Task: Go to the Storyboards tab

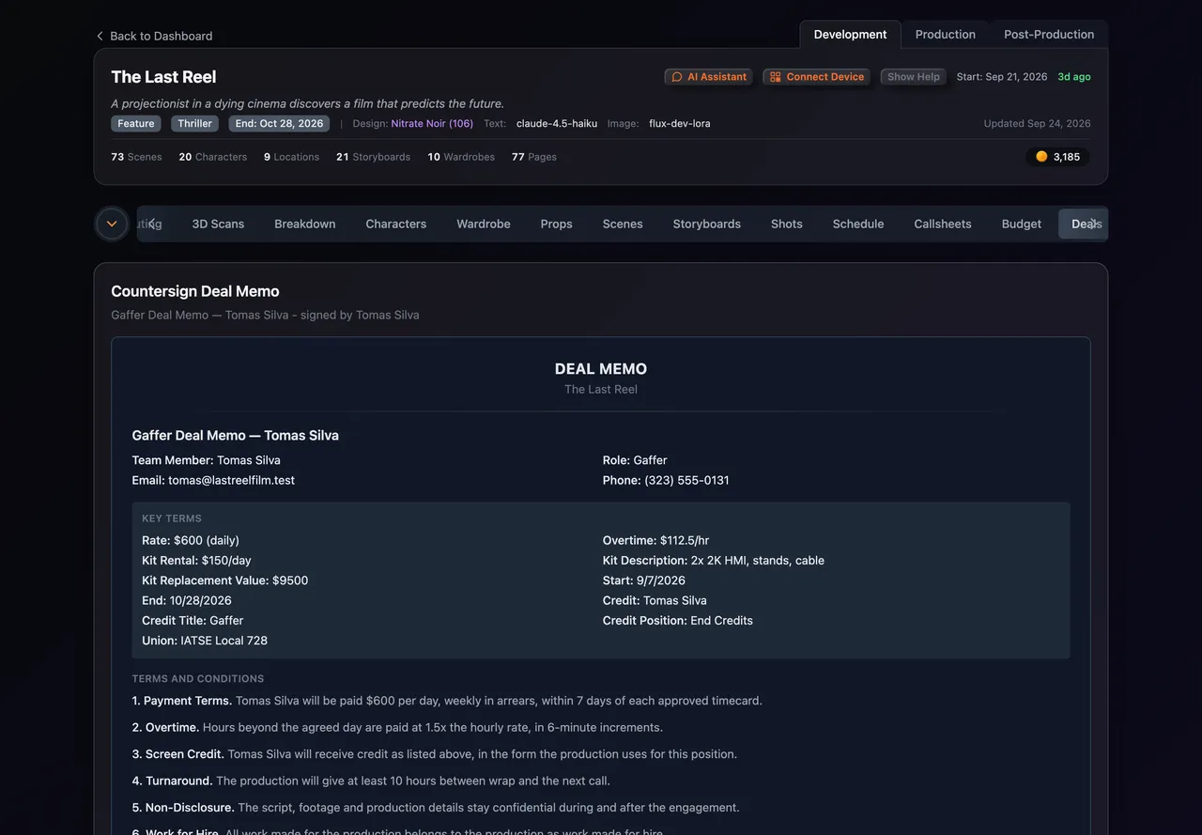Action: pos(707,224)
